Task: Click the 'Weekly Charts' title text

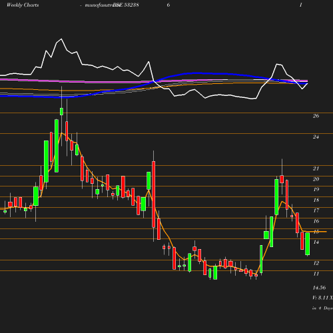Action: tap(23, 5)
